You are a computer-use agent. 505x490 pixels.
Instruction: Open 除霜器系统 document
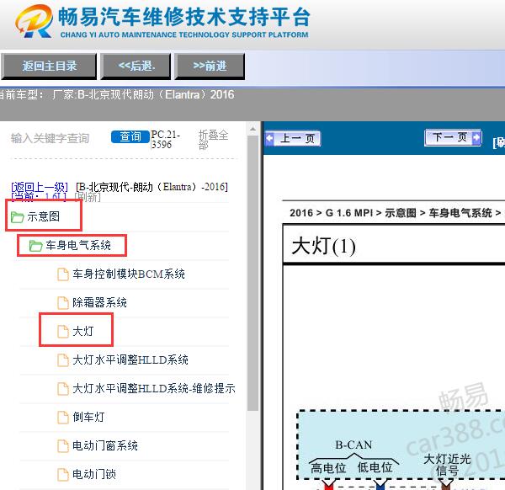99,303
